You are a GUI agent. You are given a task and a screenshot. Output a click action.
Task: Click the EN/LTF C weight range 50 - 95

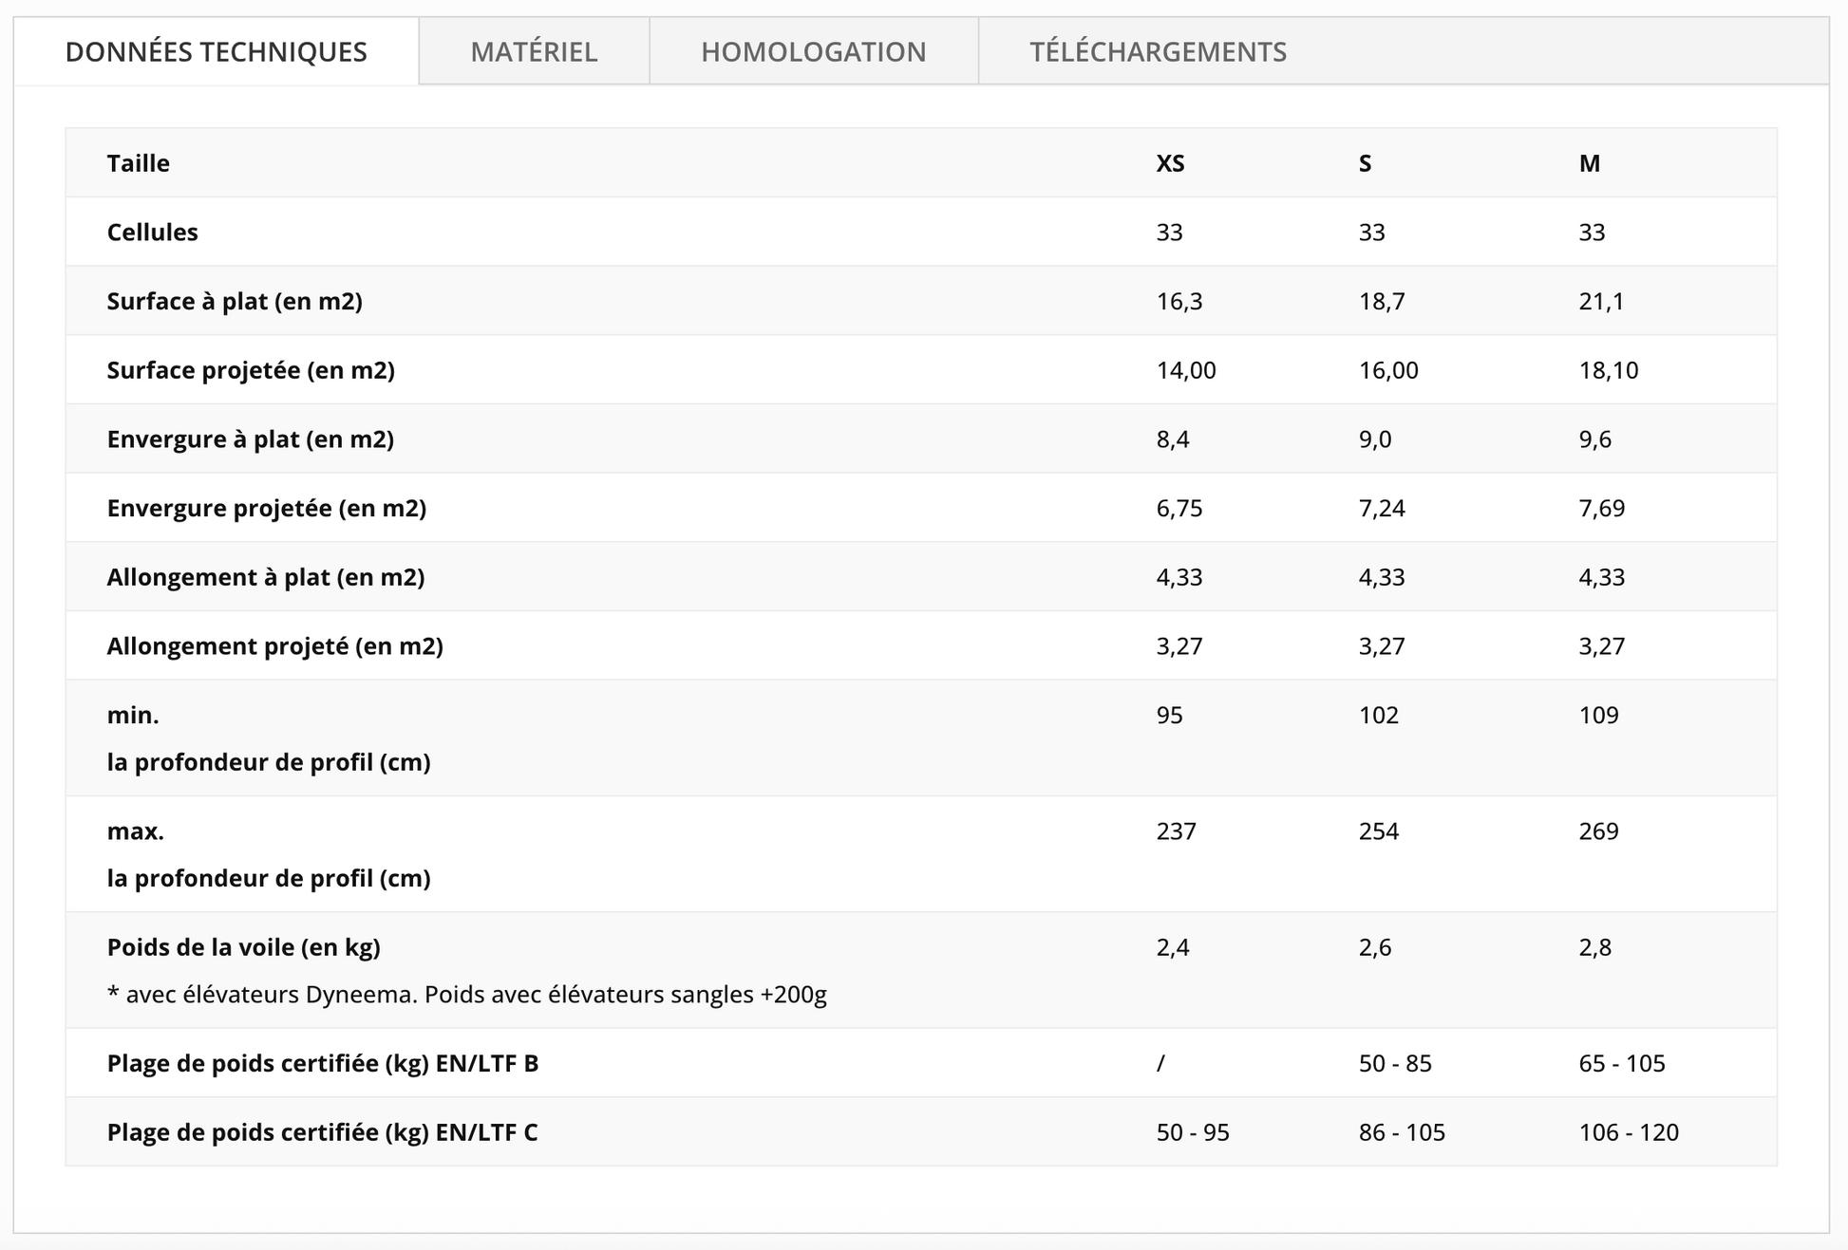point(1192,1132)
